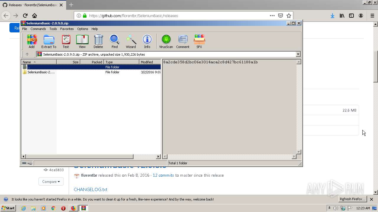The image size is (378, 212).
Task: Show archive Info
Action: click(x=147, y=41)
